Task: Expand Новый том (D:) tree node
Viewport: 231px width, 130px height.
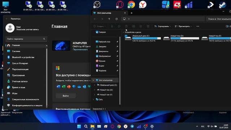Action: pyautogui.click(x=95, y=90)
